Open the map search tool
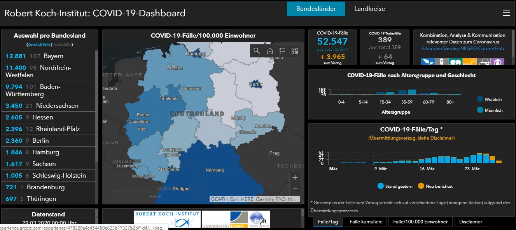 257,50
